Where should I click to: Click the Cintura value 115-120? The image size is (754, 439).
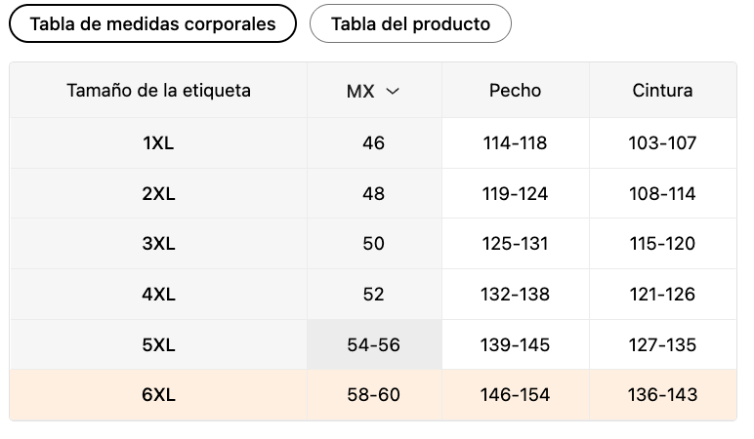[x=662, y=244]
